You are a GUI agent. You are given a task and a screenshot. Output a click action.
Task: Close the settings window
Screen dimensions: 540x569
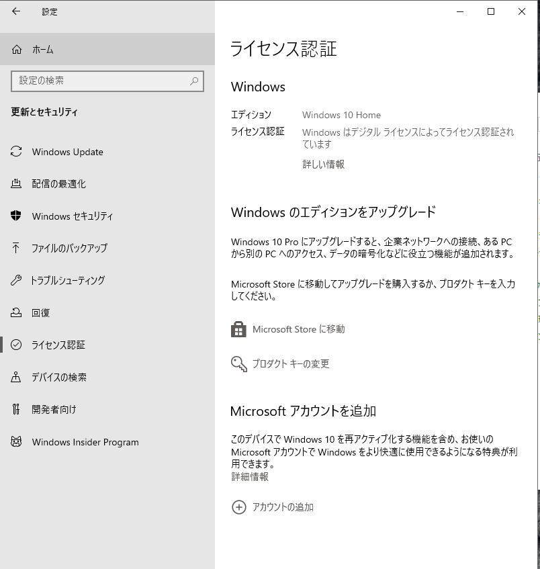coord(522,11)
